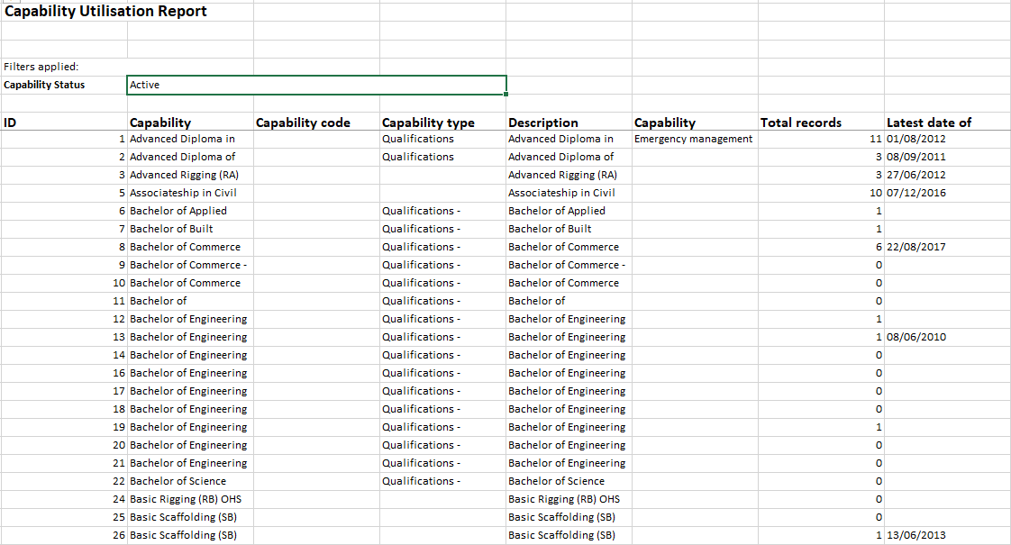1011x545 pixels.
Task: Select the Description cell reading Basic Rigging (RB) OHS
Action: click(564, 499)
